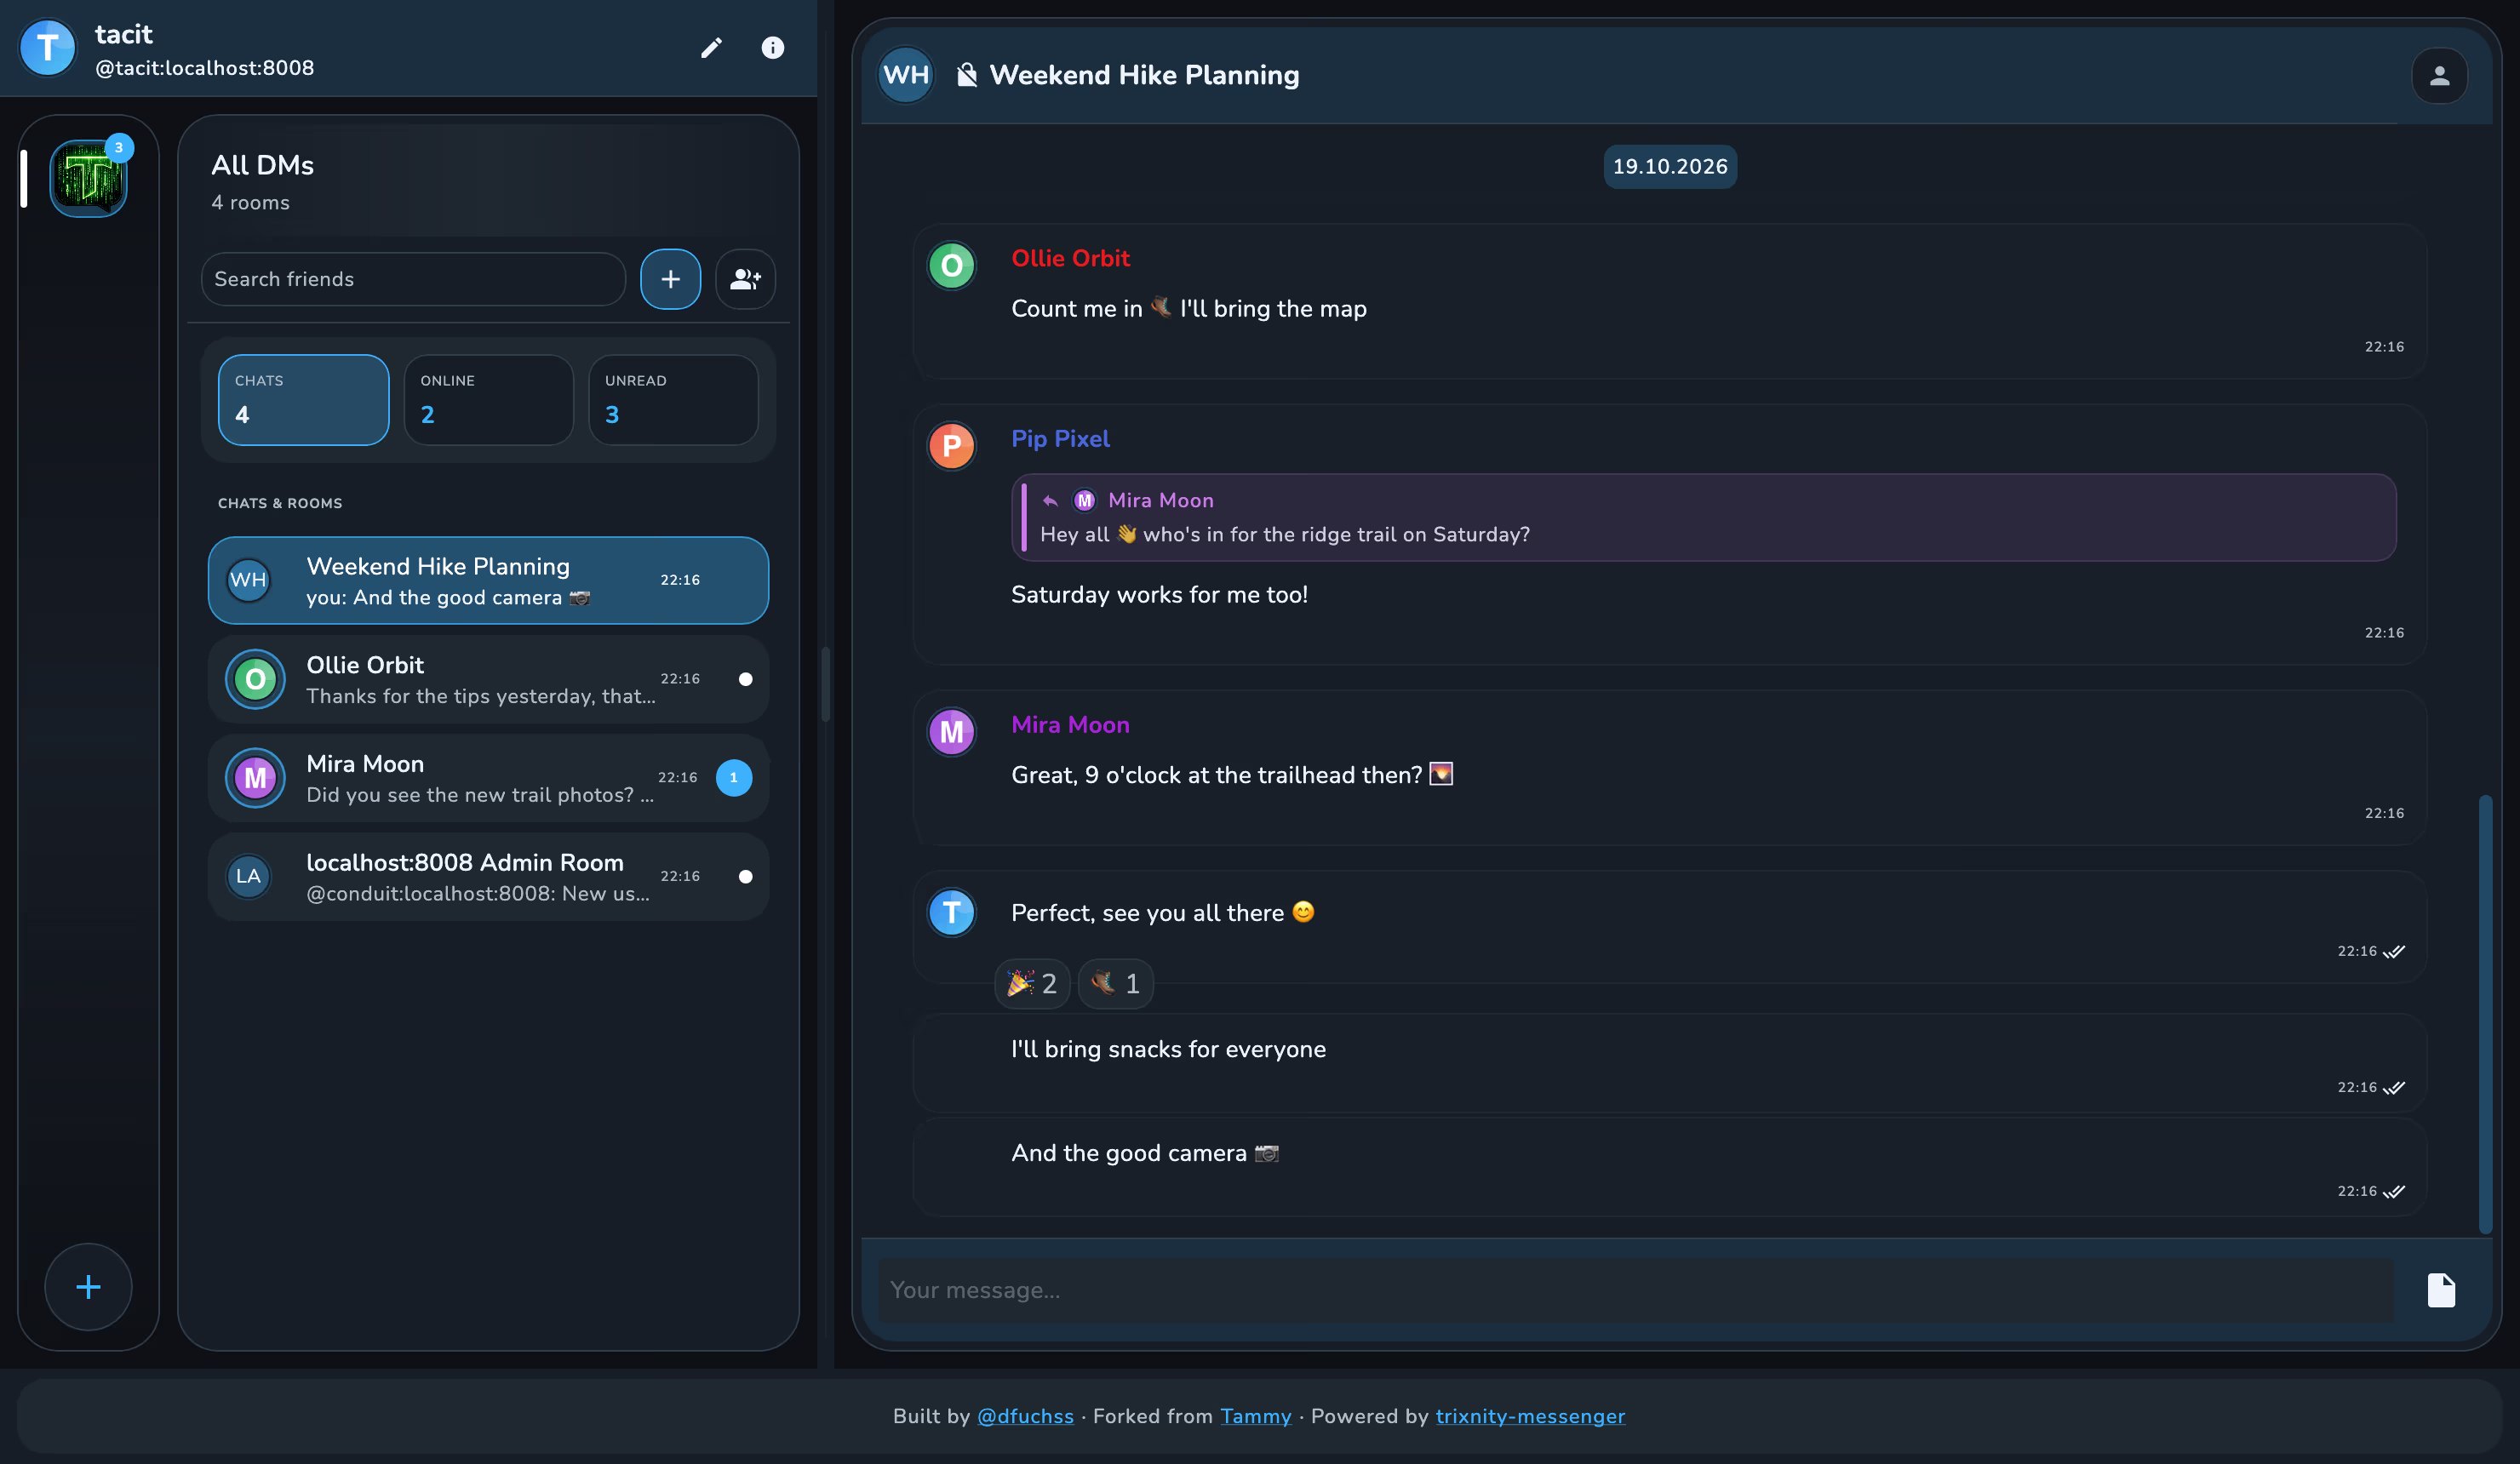Click the unread badge 1 on Mira Moon chat

[x=733, y=778]
